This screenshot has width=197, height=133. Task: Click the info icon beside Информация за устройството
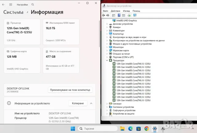pyautogui.click(x=9, y=103)
